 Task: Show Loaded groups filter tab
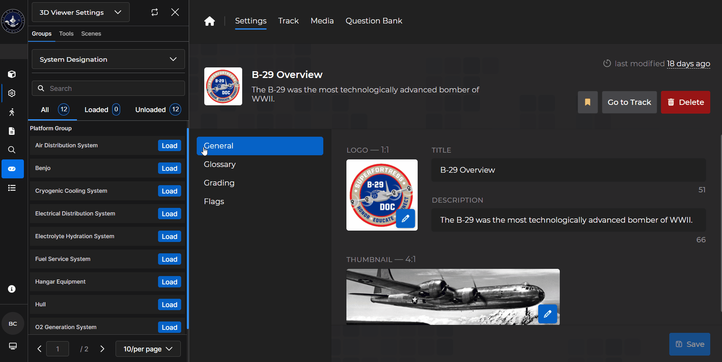click(x=102, y=110)
